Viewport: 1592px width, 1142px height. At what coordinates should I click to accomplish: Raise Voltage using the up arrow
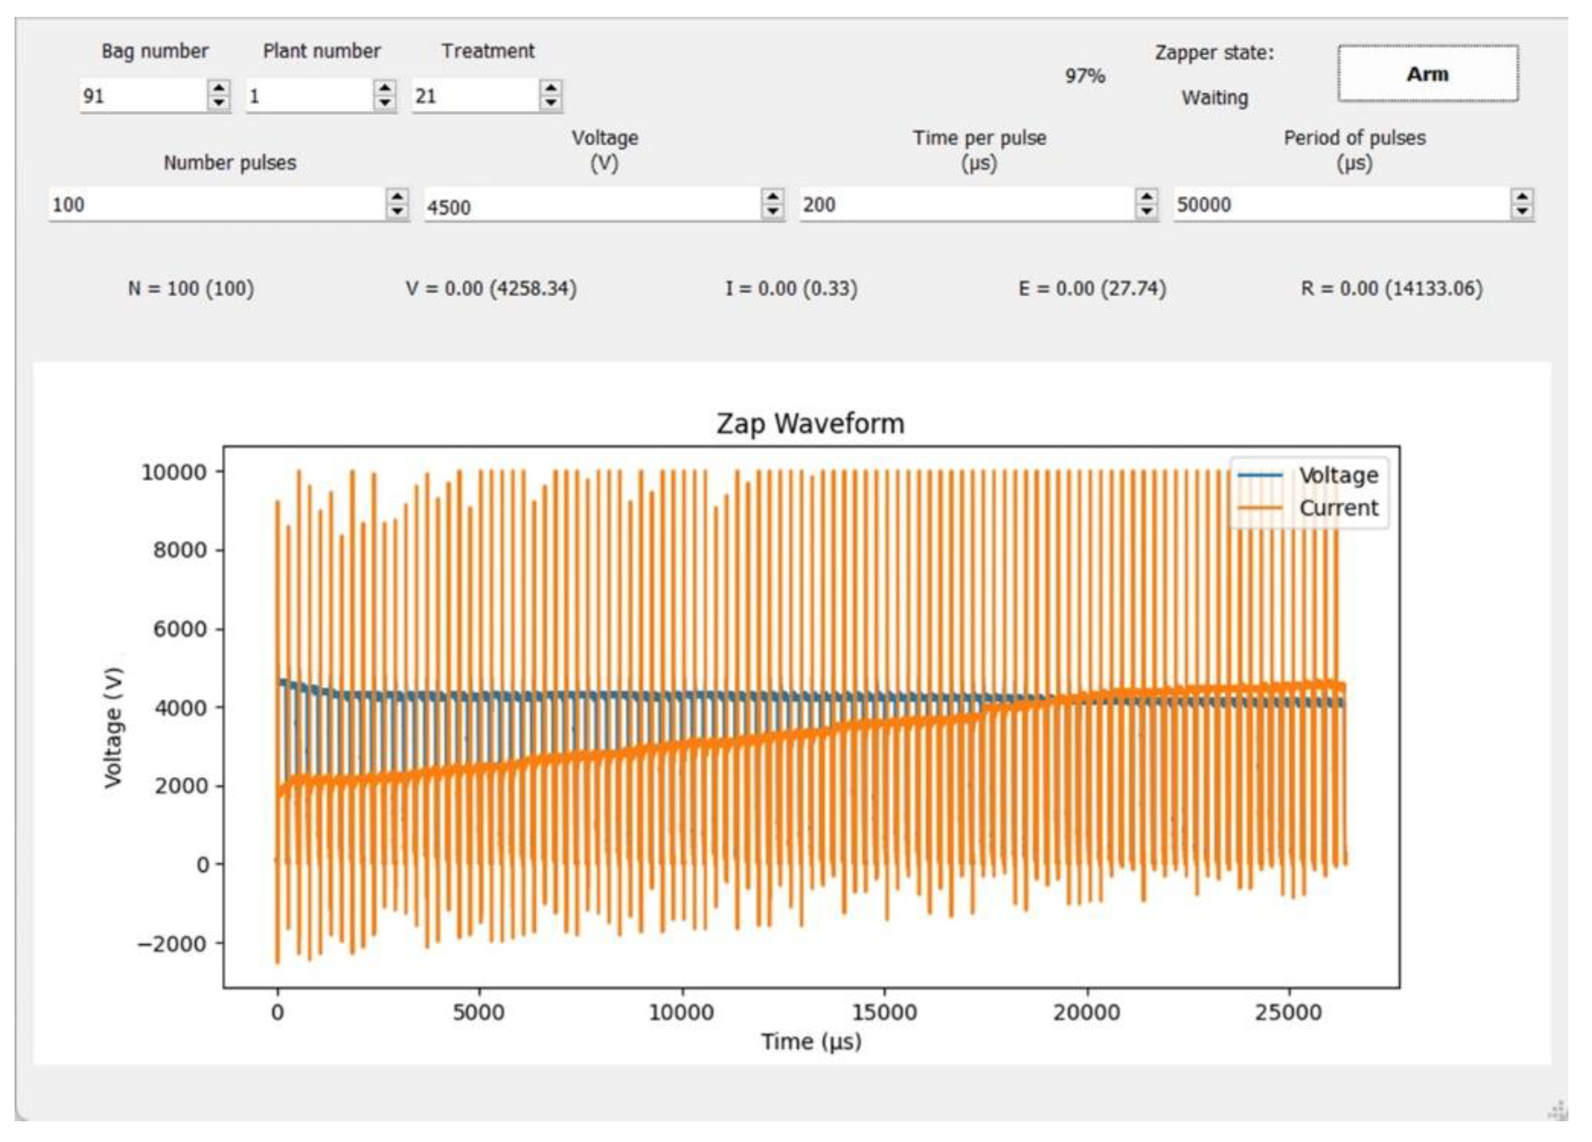(772, 197)
